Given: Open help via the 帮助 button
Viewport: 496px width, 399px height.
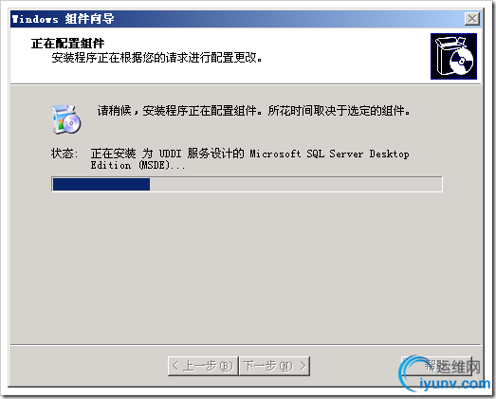Looking at the screenshot, I should coord(436,366).
